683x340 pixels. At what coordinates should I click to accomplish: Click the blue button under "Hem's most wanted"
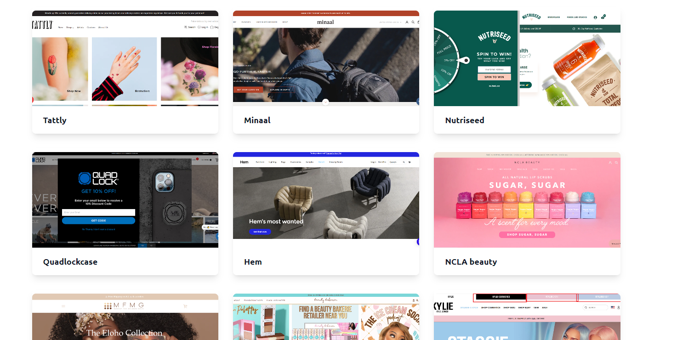pos(260,232)
